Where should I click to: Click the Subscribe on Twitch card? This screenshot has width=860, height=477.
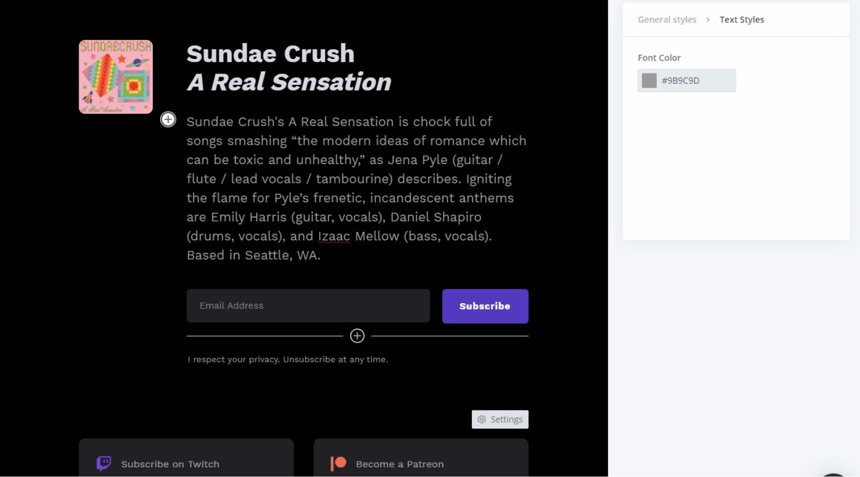click(187, 458)
